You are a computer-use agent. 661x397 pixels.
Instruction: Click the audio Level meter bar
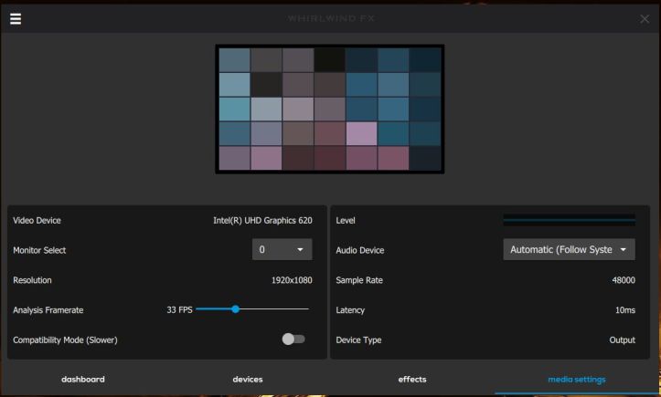tap(569, 220)
